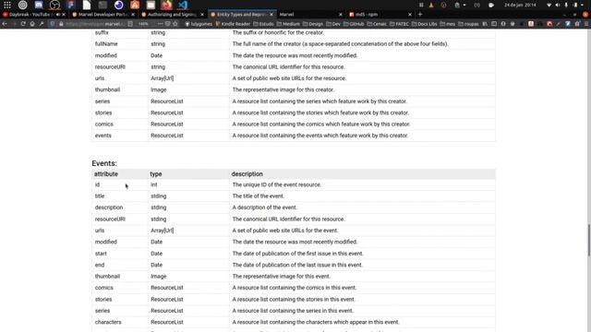Viewport: 591px width, 332px height.
Task: Expand the Dev bookmarks folder
Action: [x=333, y=24]
